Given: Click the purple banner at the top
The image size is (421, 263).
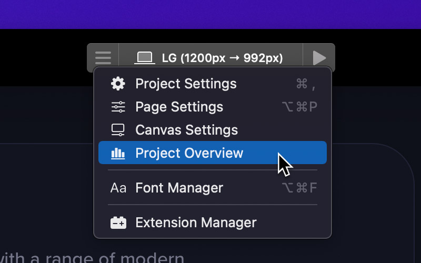Looking at the screenshot, I should coord(210,14).
